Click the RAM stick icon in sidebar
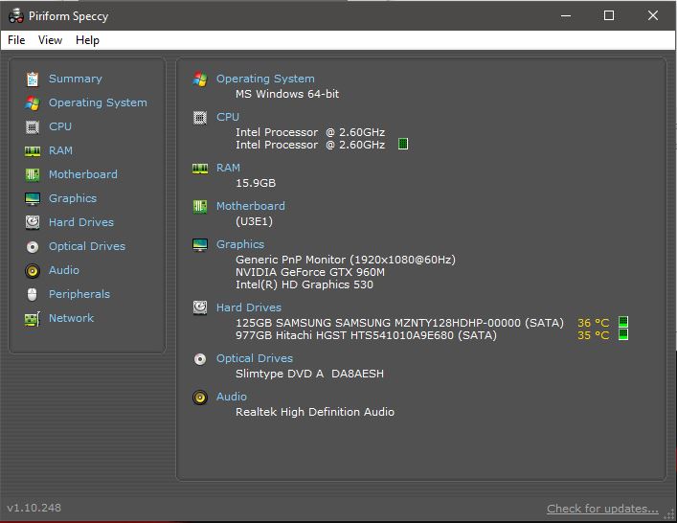 33,151
